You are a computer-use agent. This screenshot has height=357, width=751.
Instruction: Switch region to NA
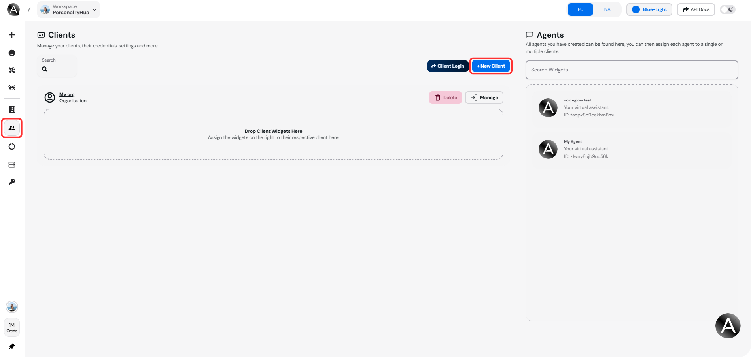tap(607, 9)
